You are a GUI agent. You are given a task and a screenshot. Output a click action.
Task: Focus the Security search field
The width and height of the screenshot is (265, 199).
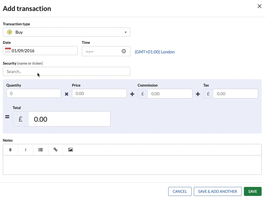tap(66, 71)
